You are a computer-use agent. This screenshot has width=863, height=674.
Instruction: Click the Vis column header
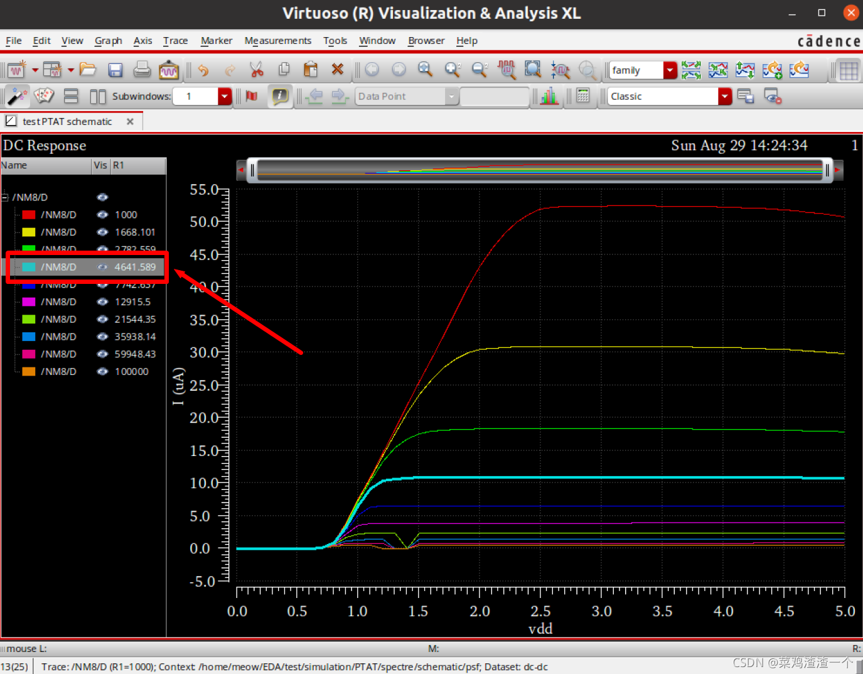click(100, 165)
